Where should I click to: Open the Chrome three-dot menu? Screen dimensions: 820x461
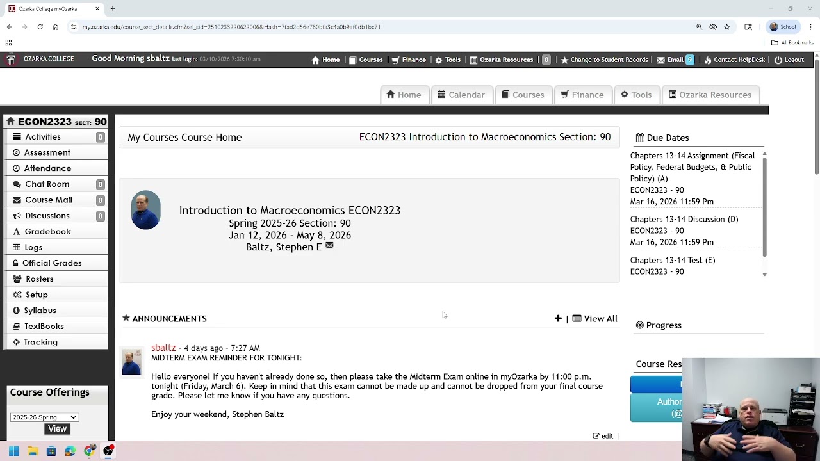pos(810,27)
